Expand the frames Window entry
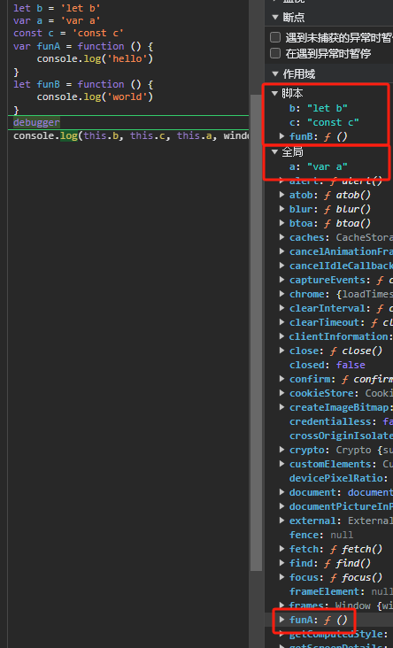393x648 pixels. 281,606
